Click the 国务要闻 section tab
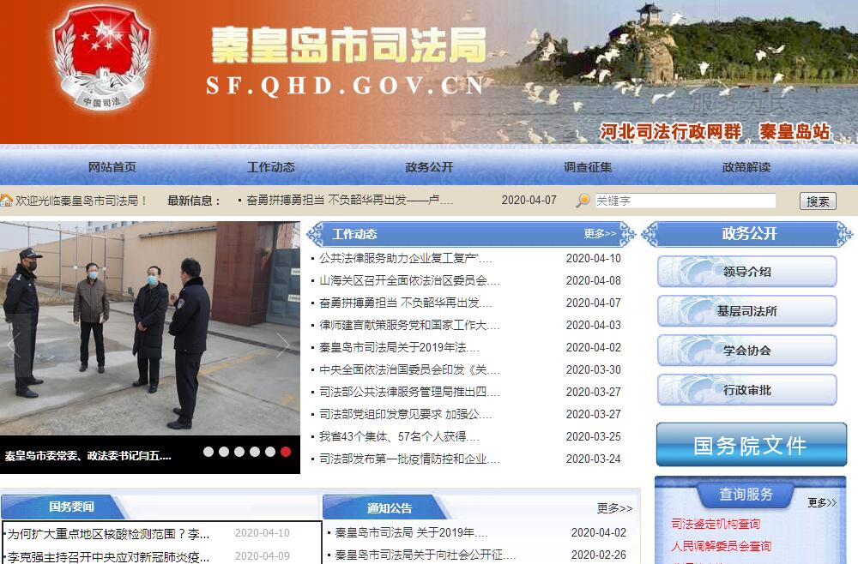The height and width of the screenshot is (564, 858). [72, 507]
